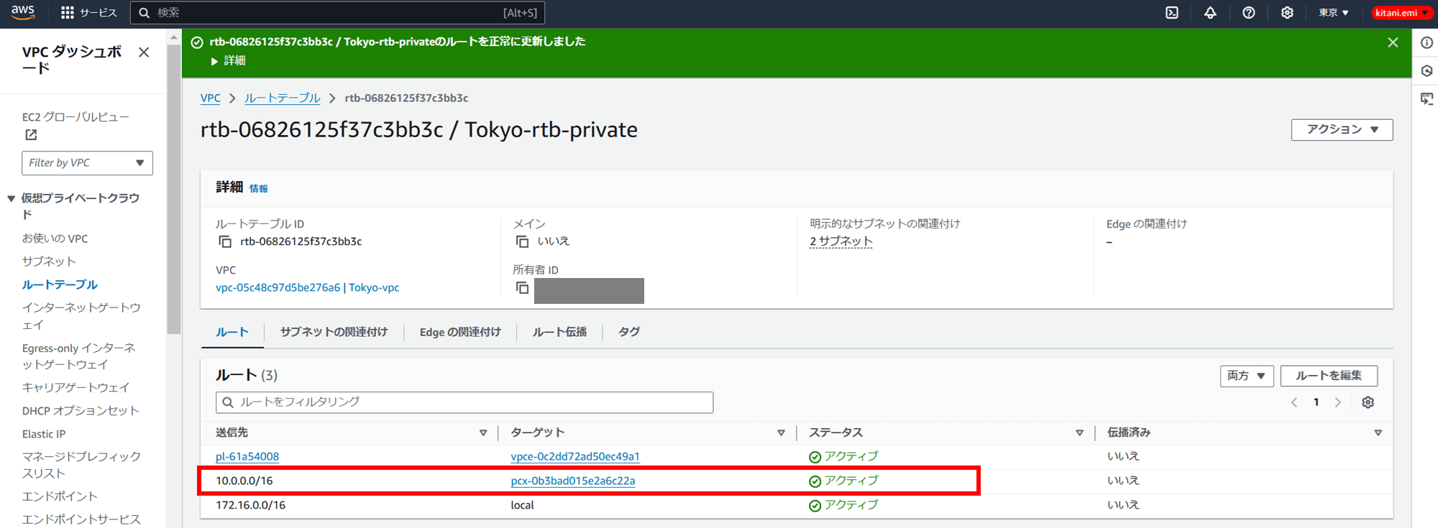Open the notifications bell
Screen dimensions: 1438x528
pos(1210,13)
